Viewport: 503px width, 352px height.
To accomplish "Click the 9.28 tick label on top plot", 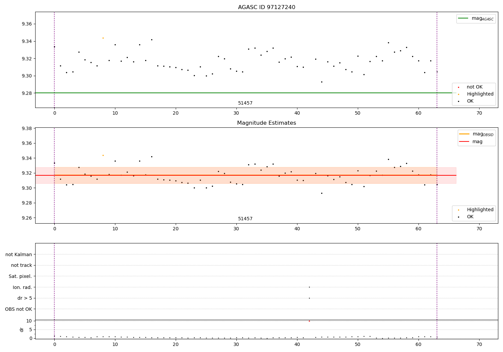I will point(27,93).
